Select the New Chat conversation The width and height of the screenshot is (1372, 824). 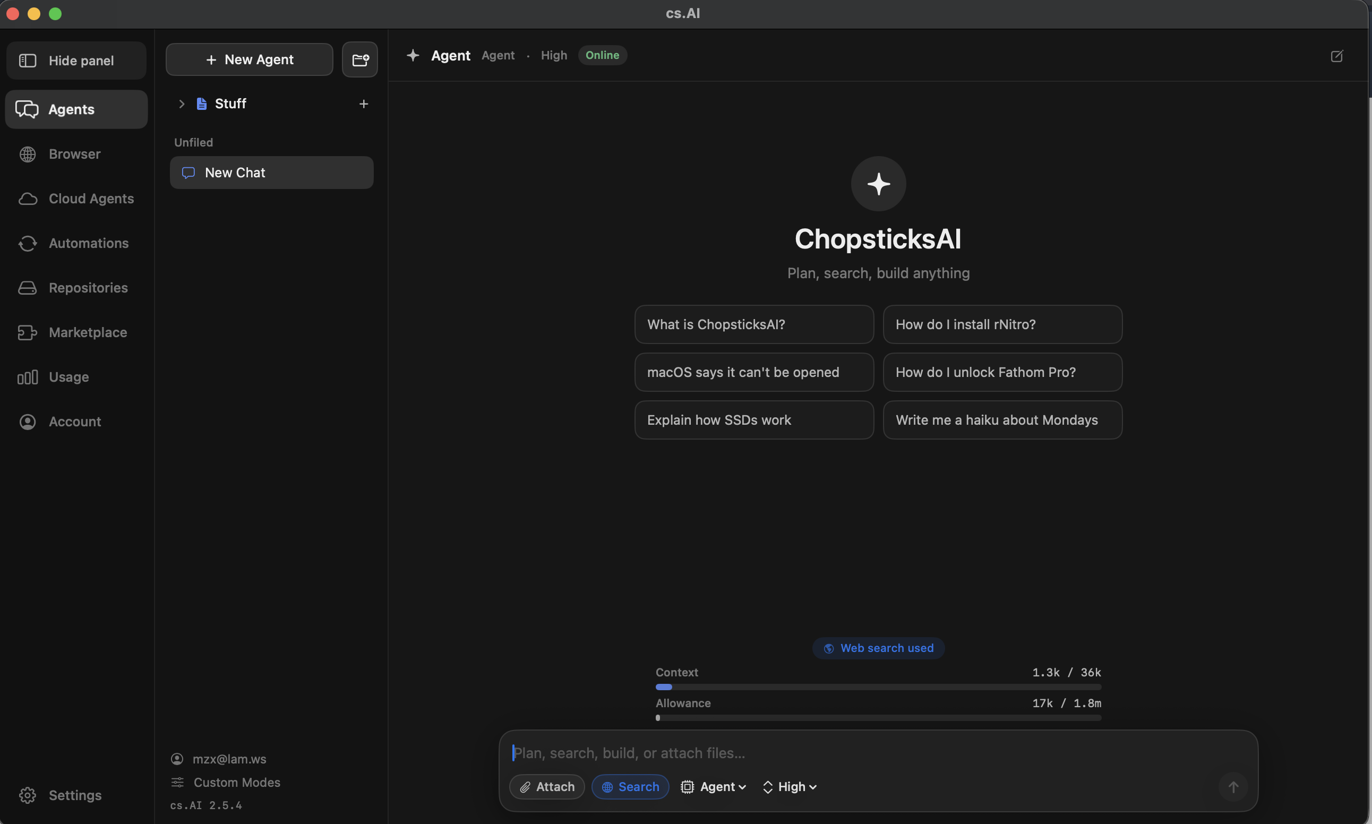pos(271,173)
